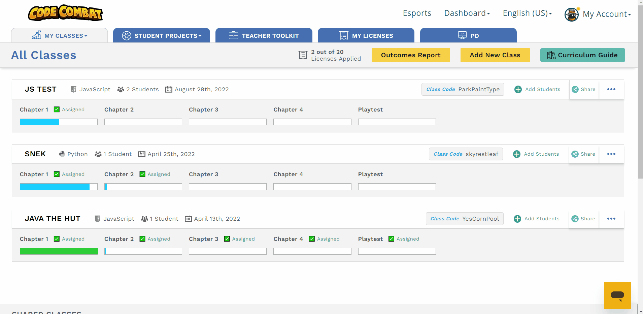Click the CodeCombat logo

point(65,13)
